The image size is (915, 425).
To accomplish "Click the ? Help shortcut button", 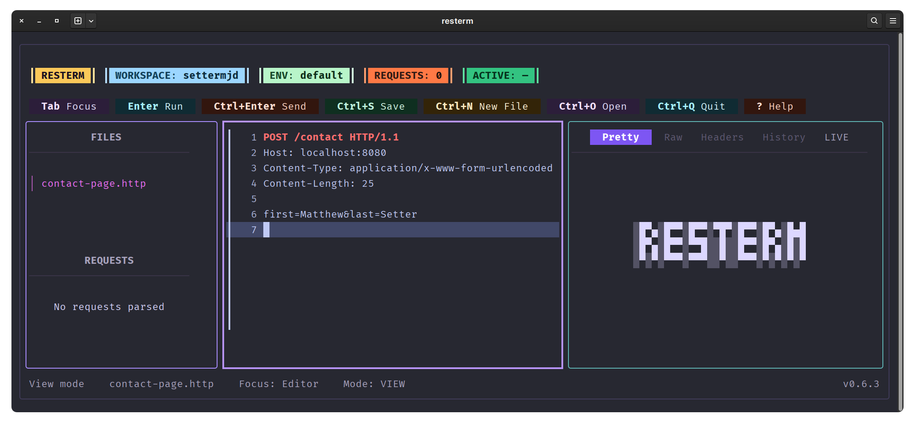I will 775,107.
